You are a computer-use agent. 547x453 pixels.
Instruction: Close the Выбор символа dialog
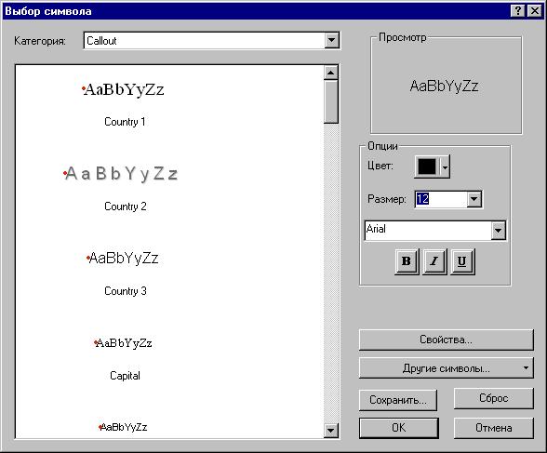(x=534, y=11)
